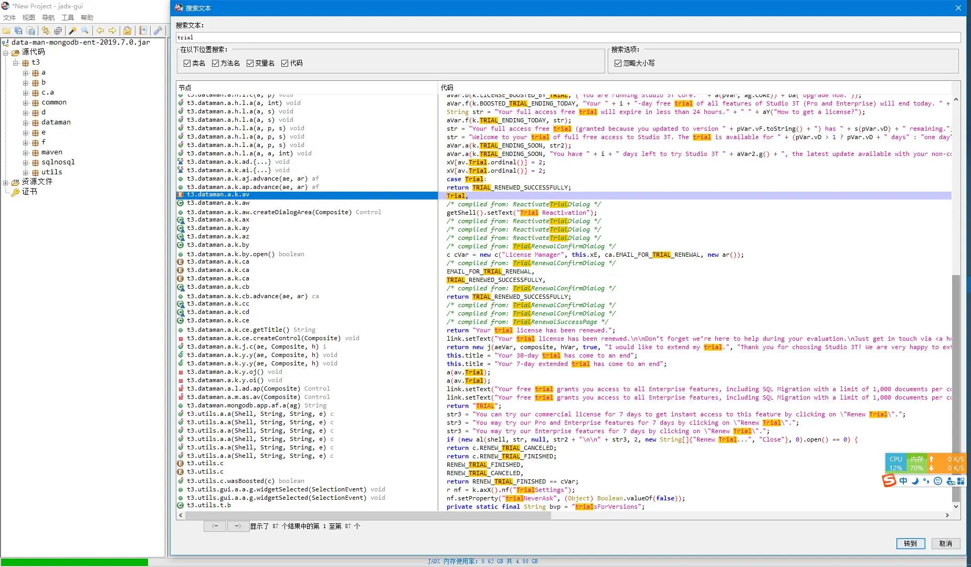Open the 工具 menu

(x=68, y=18)
